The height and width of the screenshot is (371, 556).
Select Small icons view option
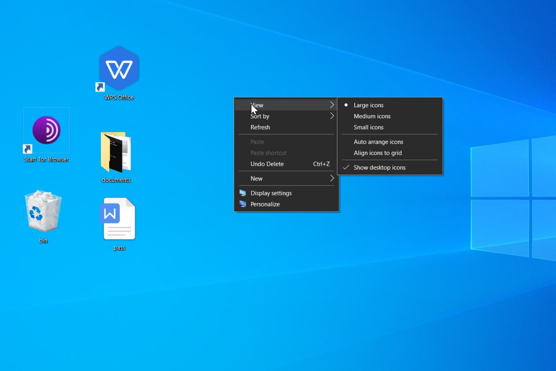tap(368, 127)
